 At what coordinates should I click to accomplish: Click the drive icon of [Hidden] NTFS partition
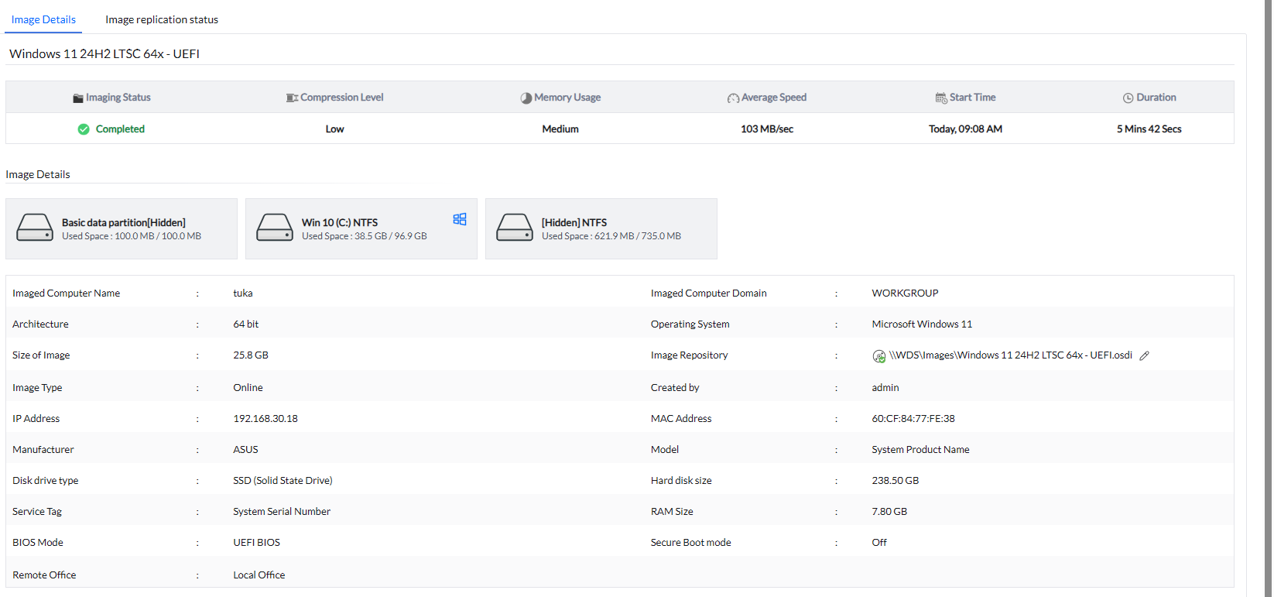pos(515,228)
